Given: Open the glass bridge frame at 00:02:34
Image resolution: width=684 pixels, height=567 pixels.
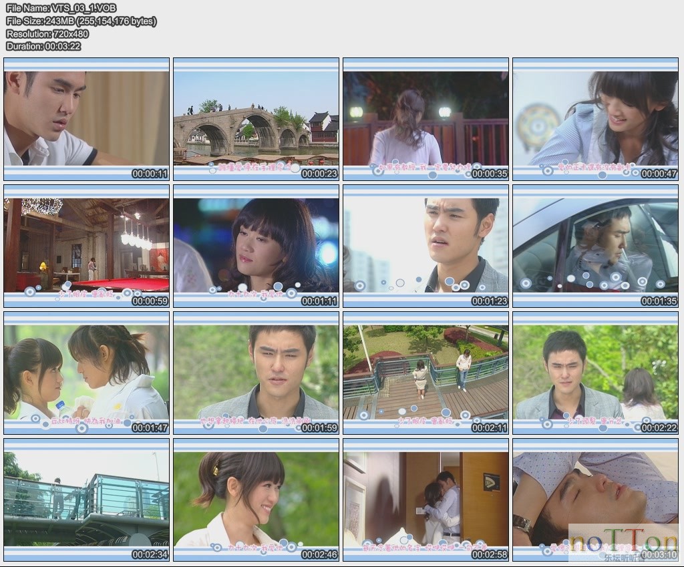Looking at the screenshot, I should tap(86, 500).
